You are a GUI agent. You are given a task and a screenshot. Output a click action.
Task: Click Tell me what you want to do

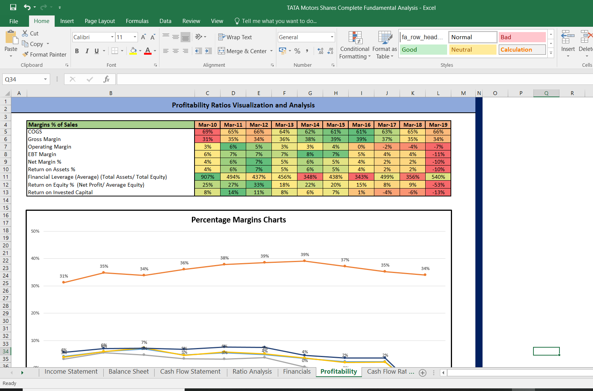click(x=276, y=21)
